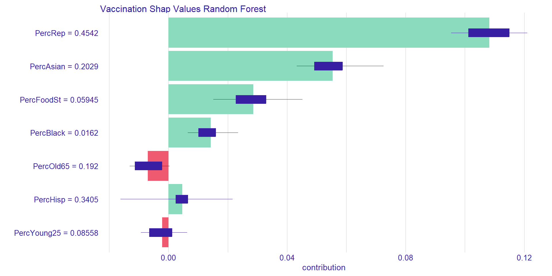This screenshot has width=552, height=276.
Task: Select the dark blue box on PercHisp row
Action: coord(182,199)
